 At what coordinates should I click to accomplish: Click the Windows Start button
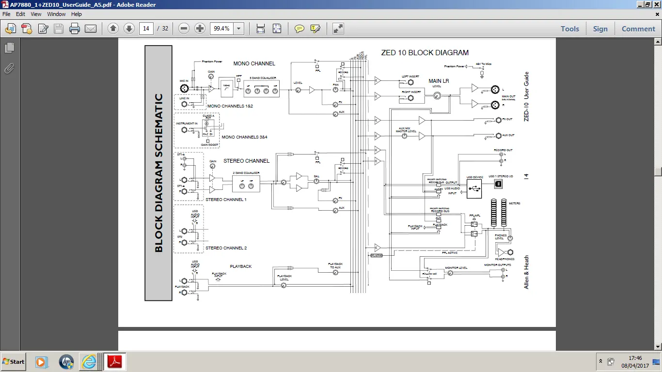(13, 361)
